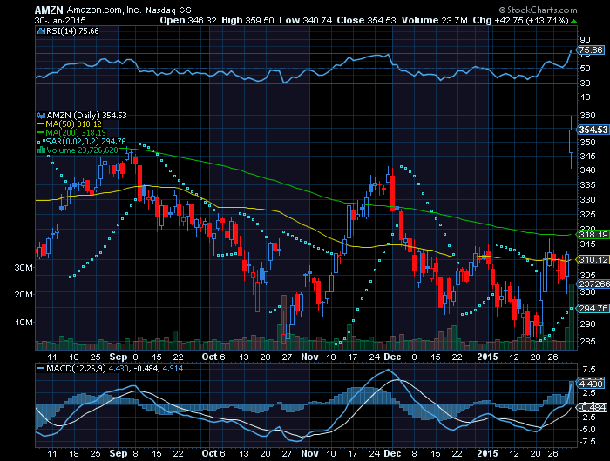The image size is (610, 461).
Task: Click Nov on the price chart date axis
Action: [x=309, y=357]
